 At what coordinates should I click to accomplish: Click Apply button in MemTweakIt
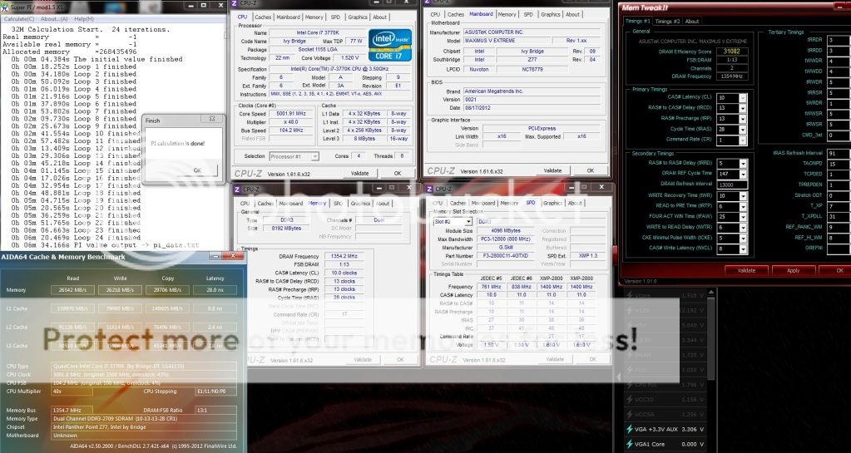793,270
